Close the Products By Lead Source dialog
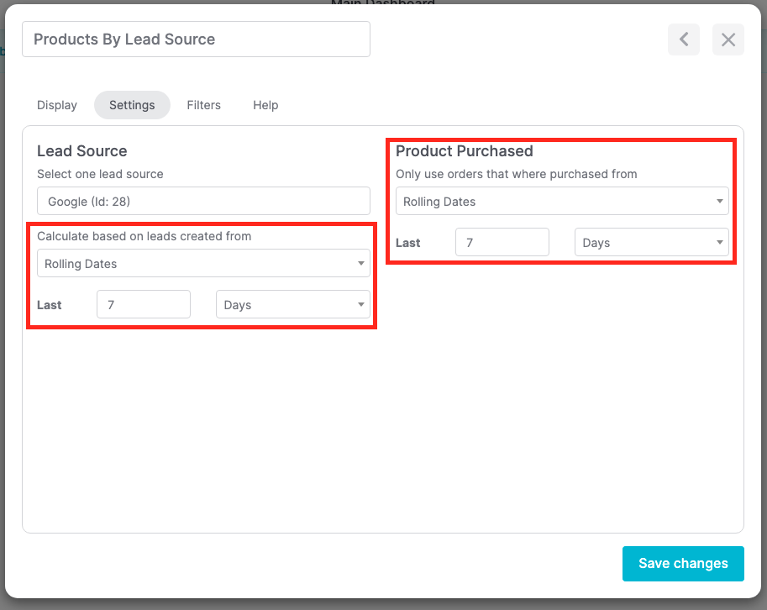Image resolution: width=767 pixels, height=610 pixels. click(x=728, y=39)
